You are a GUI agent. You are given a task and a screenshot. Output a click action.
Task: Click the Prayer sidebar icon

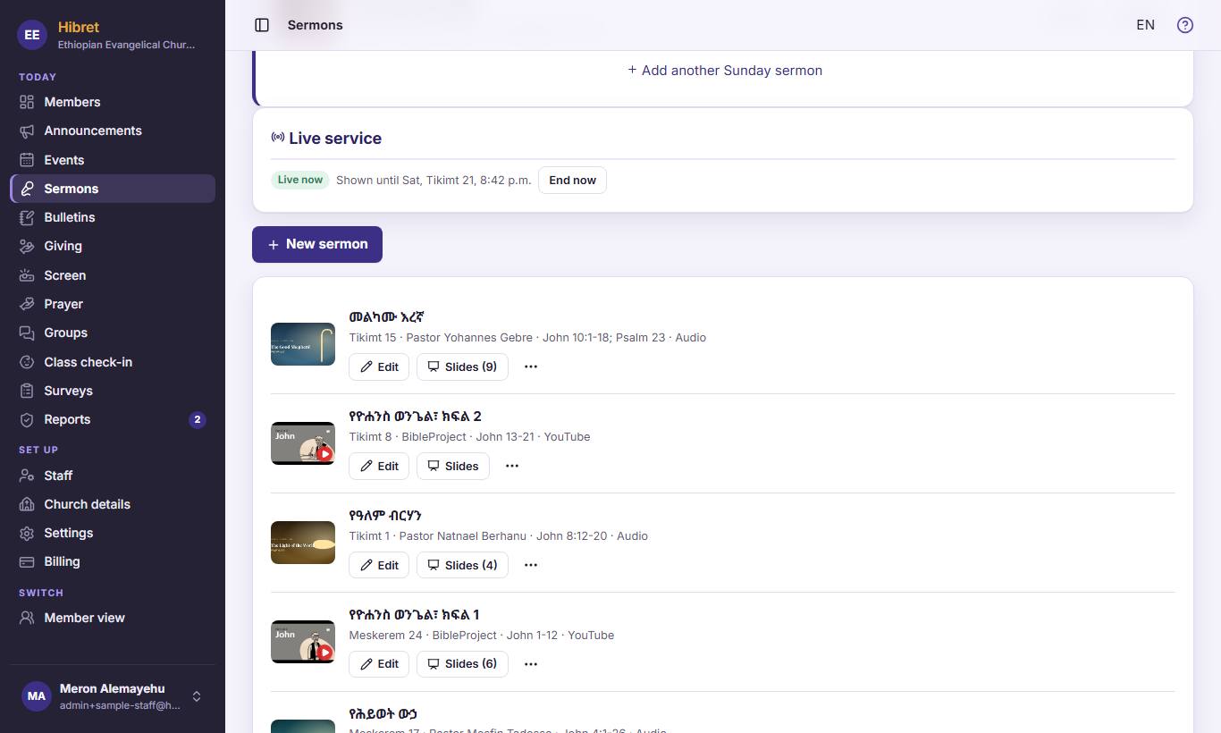[27, 304]
